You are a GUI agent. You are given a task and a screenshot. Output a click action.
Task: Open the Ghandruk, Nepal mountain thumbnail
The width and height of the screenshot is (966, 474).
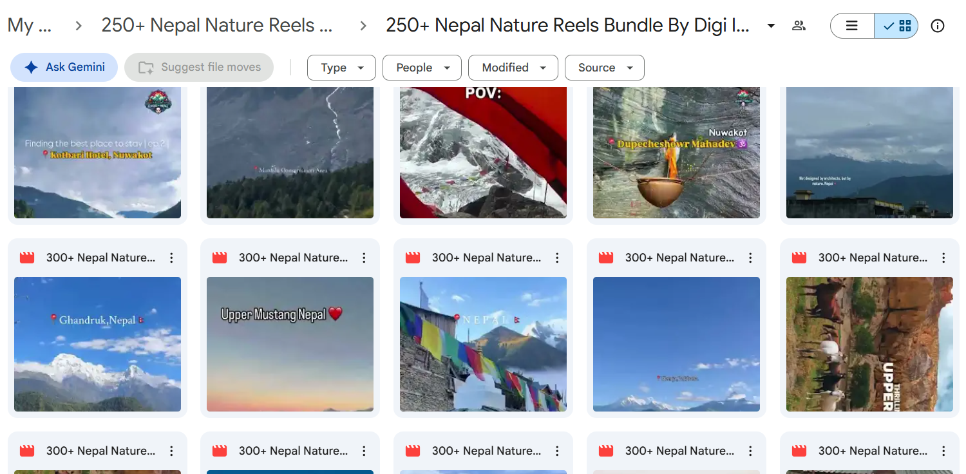click(x=97, y=344)
